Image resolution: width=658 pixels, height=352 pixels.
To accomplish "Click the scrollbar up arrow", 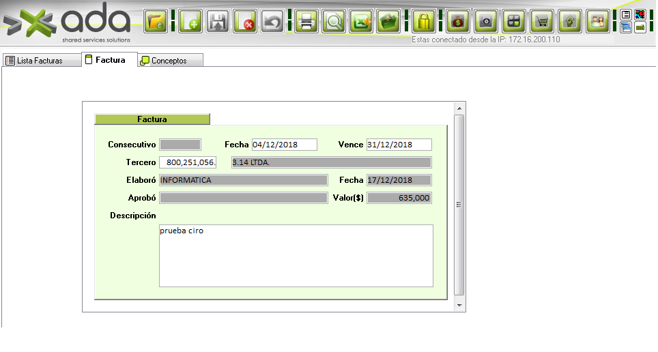I will click(x=459, y=108).
